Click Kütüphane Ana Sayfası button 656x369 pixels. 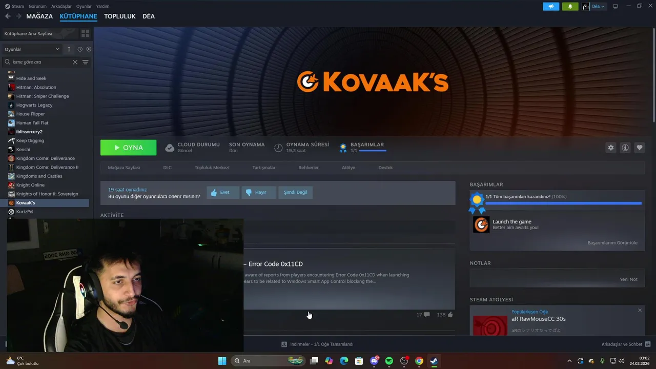(x=39, y=33)
